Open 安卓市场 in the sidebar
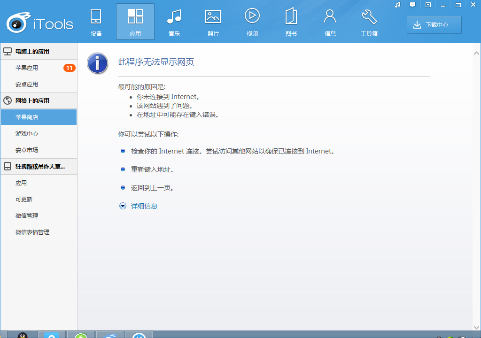 pos(39,150)
